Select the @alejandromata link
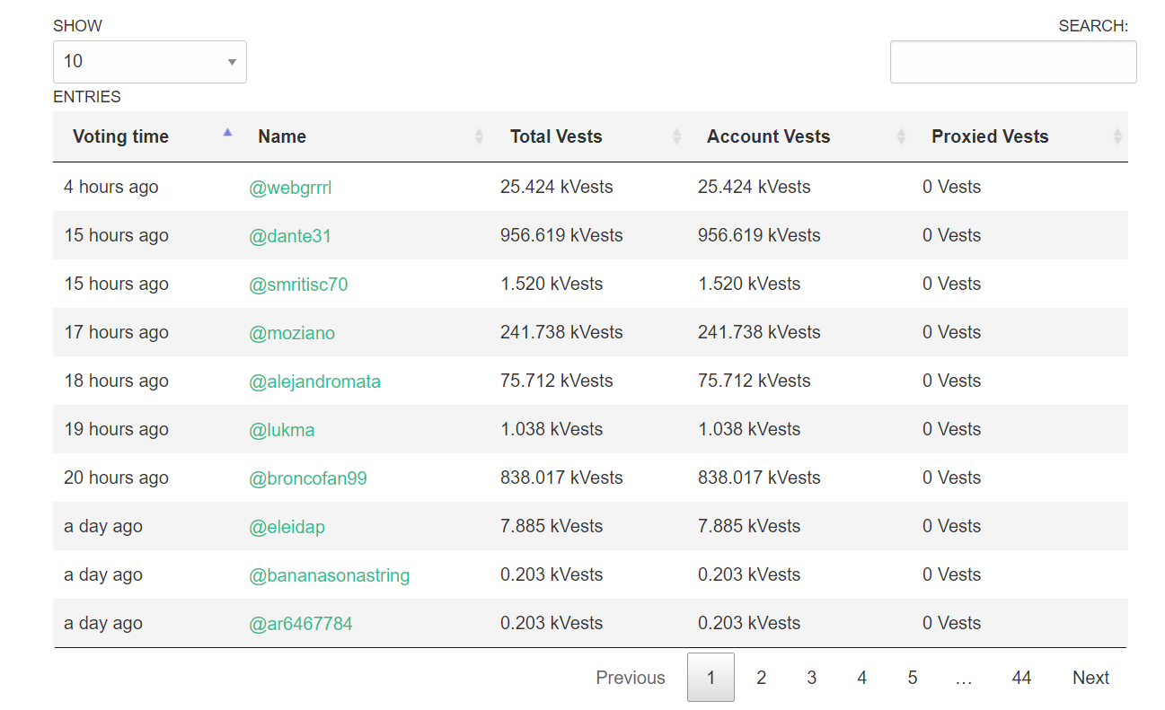The width and height of the screenshot is (1165, 710). click(314, 381)
